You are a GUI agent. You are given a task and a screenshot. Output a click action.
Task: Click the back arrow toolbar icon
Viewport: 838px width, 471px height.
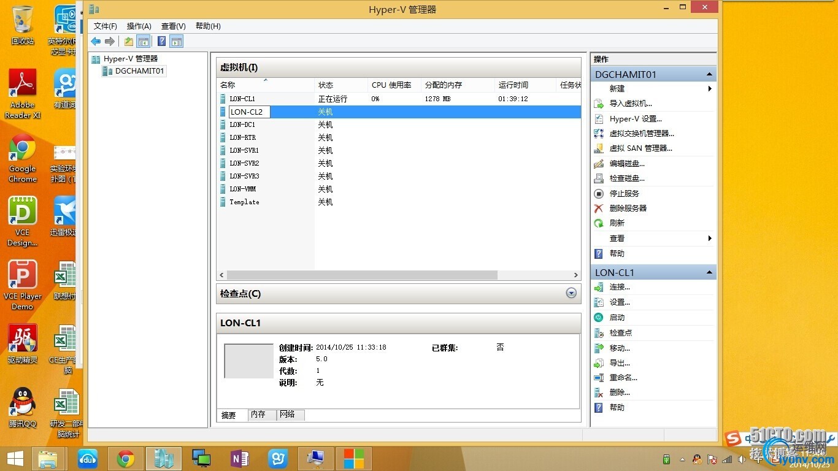coord(96,41)
